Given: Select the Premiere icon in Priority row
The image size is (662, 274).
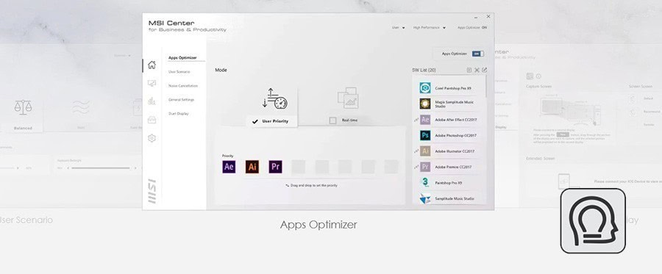Looking at the screenshot, I should tap(275, 167).
